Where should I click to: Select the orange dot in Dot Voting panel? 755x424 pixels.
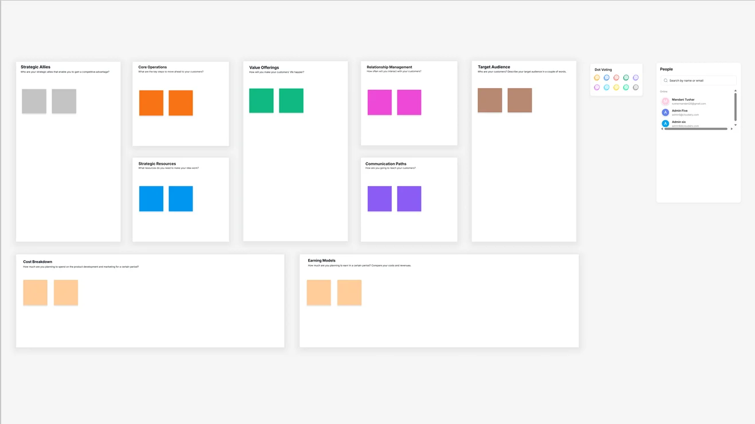coord(597,77)
